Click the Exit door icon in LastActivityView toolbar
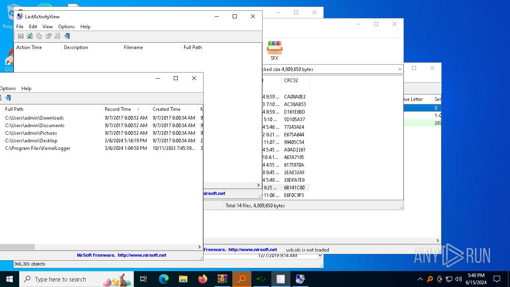 tap(67, 36)
